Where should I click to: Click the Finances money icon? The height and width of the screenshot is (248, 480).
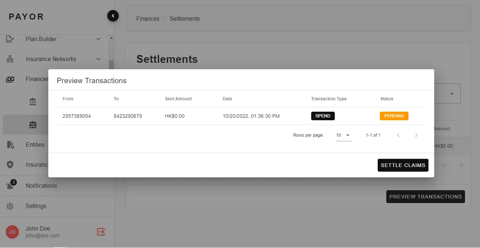point(10,79)
